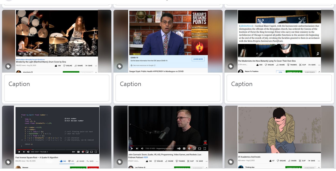Expand The Code chapter label in the Quake video

pyautogui.click(x=44, y=152)
